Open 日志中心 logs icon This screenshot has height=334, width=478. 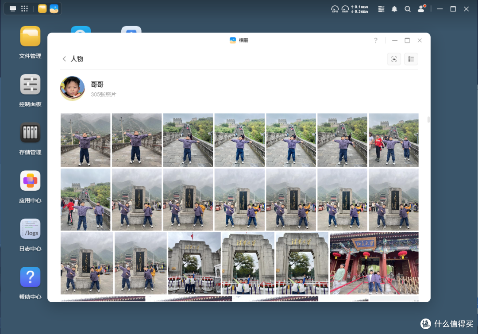click(30, 229)
